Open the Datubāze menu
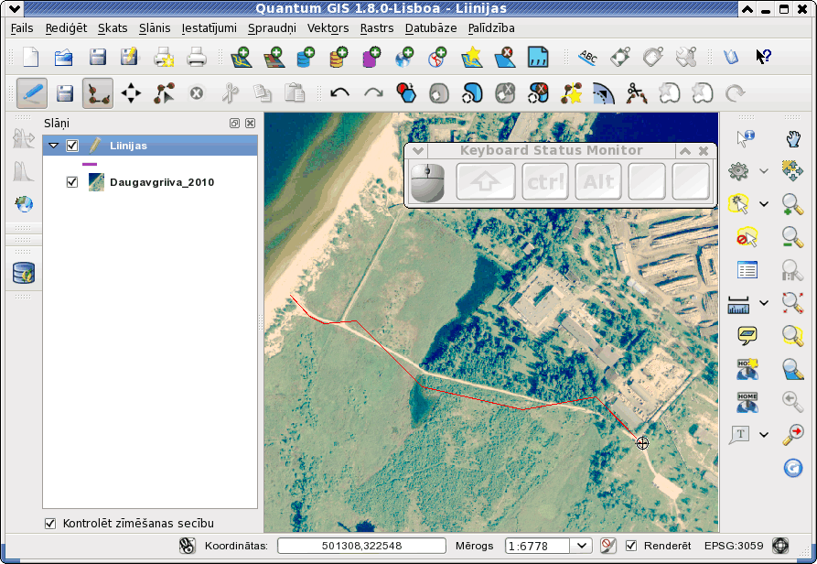This screenshot has height=564, width=817. [x=431, y=28]
